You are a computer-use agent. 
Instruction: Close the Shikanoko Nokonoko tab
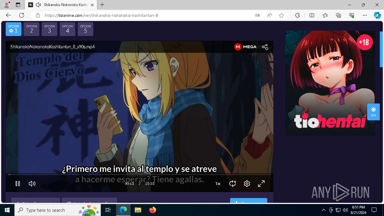point(92,5)
